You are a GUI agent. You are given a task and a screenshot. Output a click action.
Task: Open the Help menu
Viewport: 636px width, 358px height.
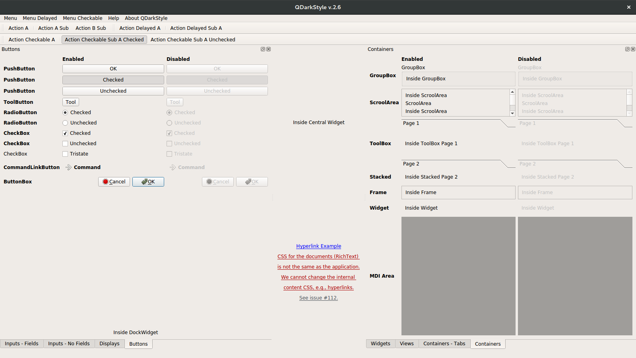(x=114, y=18)
